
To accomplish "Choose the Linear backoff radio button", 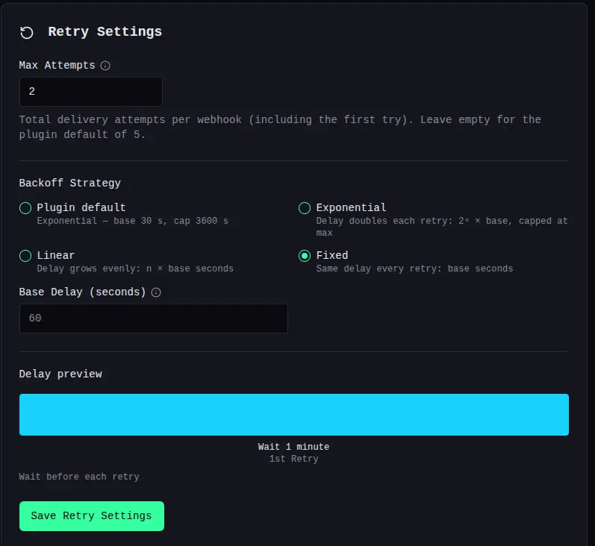I will pyautogui.click(x=25, y=256).
